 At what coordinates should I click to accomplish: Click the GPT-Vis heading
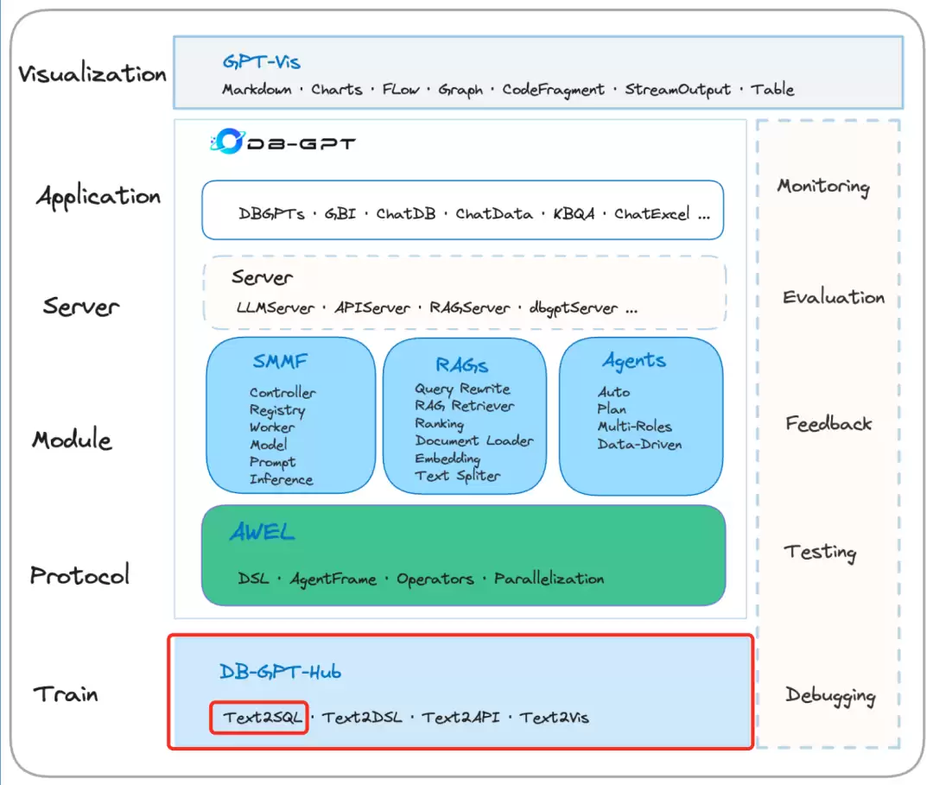261,62
